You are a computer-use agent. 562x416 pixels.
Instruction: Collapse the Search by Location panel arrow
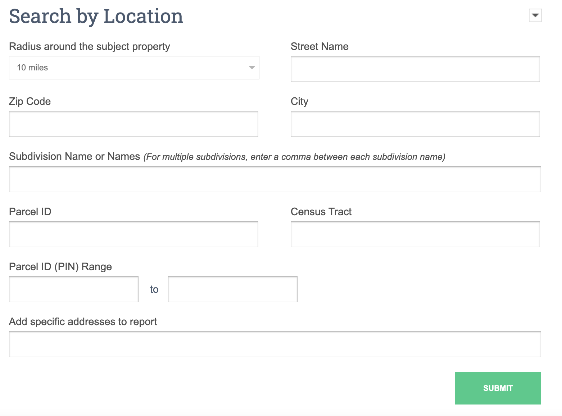535,15
